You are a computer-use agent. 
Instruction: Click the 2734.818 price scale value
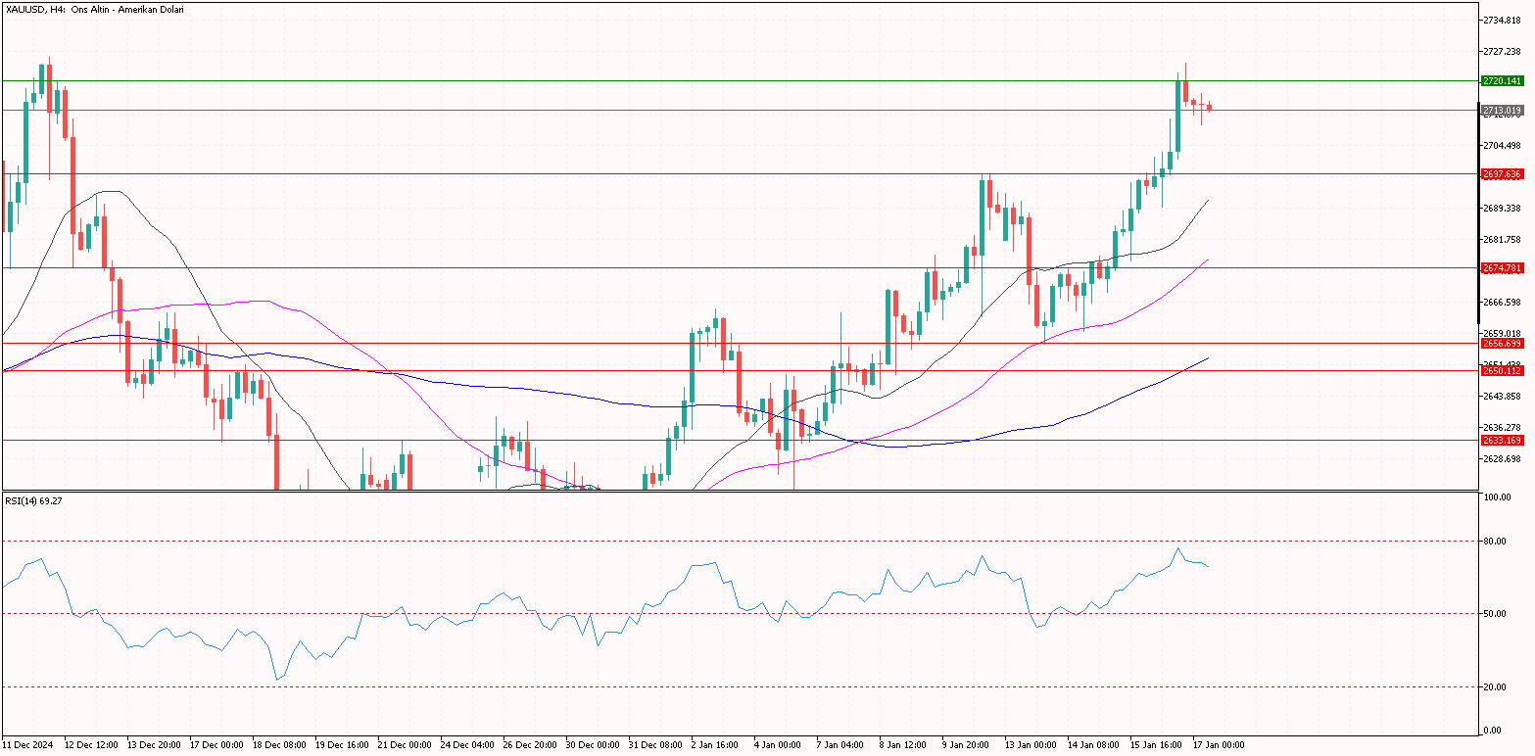pos(1502,20)
